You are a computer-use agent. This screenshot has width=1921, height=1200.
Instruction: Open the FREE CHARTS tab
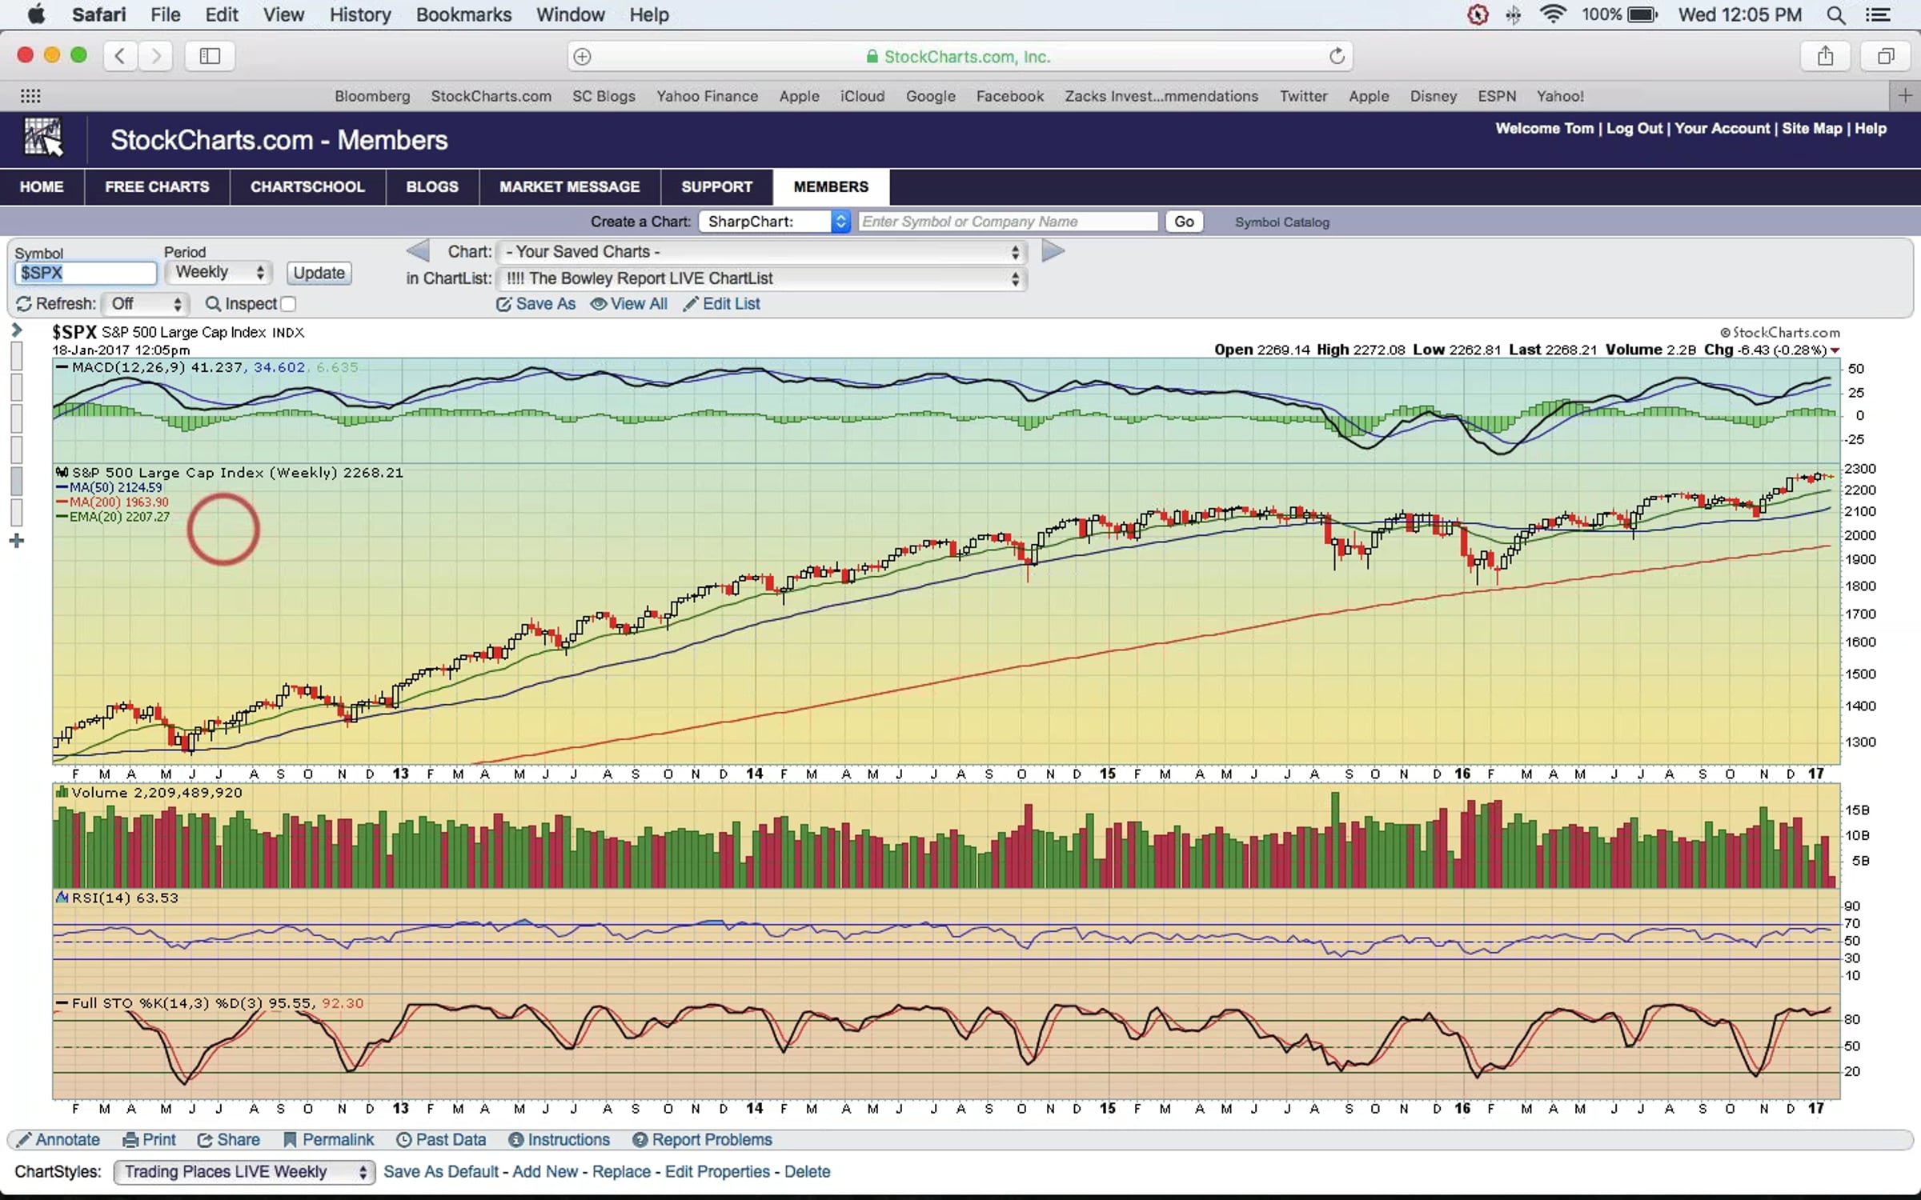click(157, 186)
